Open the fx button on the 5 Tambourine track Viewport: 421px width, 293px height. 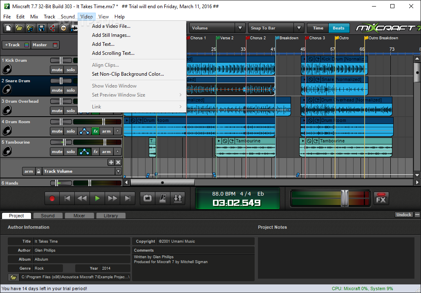96,151
